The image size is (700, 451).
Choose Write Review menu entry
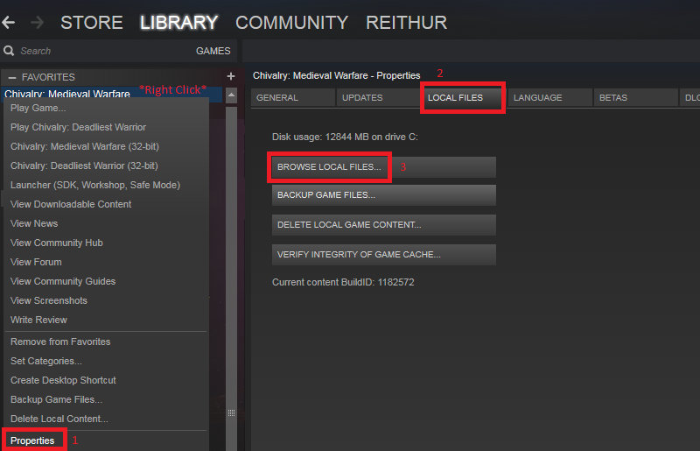coord(106,320)
